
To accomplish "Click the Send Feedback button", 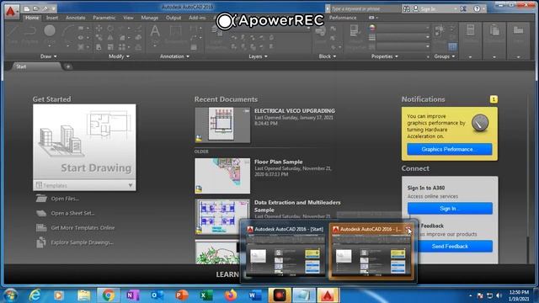I will click(450, 247).
